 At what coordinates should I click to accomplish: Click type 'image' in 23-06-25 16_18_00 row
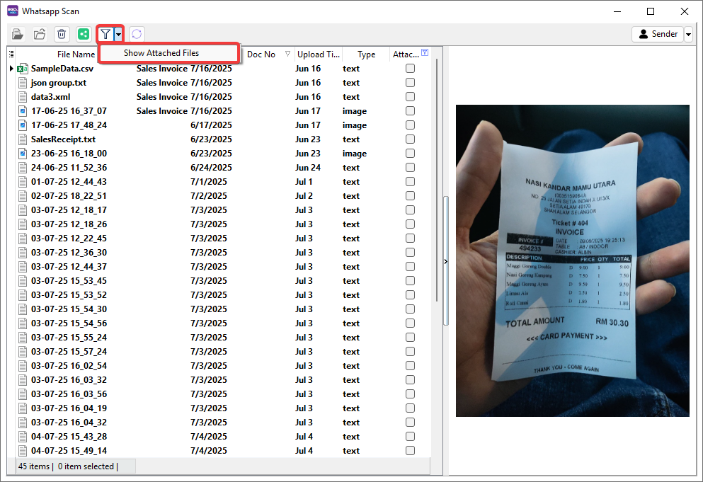355,154
